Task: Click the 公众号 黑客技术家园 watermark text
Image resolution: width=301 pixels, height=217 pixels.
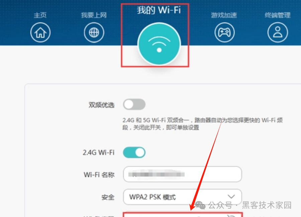Action: pos(250,205)
